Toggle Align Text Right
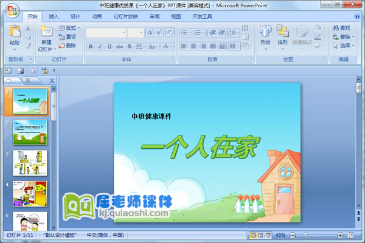The height and width of the screenshot is (243, 365). pyautogui.click(x=203, y=46)
